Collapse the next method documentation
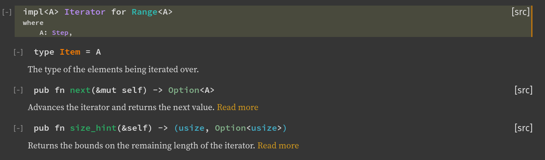This screenshot has width=545, height=160. 18,90
